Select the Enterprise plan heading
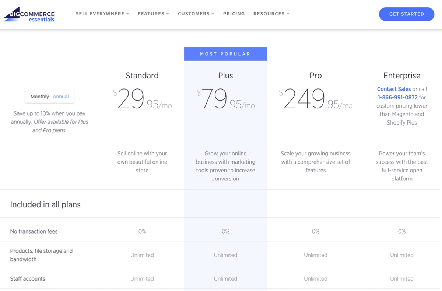Viewport: 442px width, 291px height. pyautogui.click(x=401, y=76)
